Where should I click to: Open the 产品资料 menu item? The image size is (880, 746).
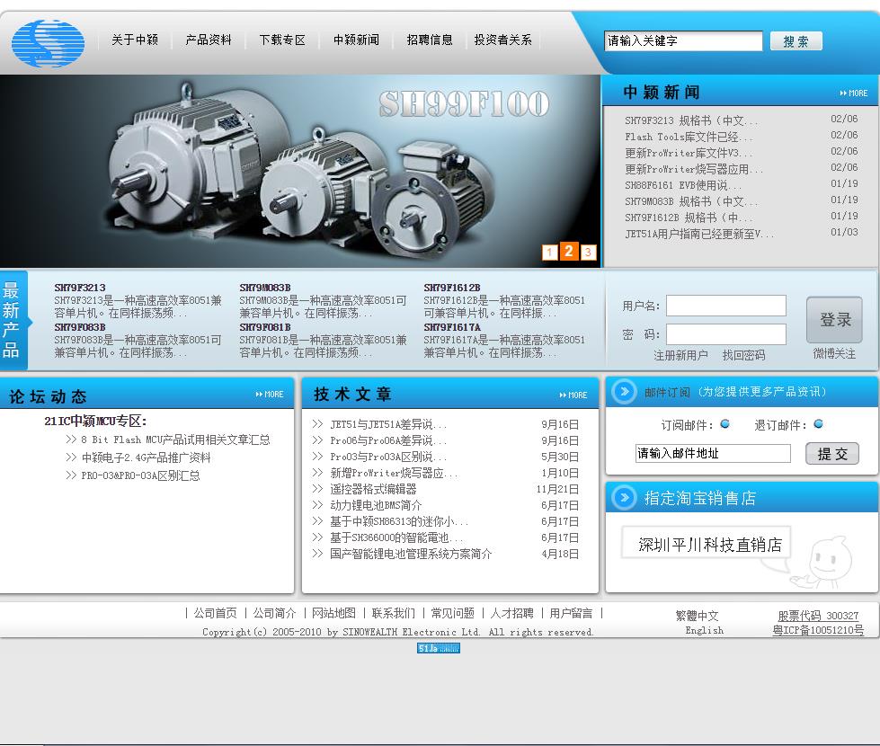(209, 40)
